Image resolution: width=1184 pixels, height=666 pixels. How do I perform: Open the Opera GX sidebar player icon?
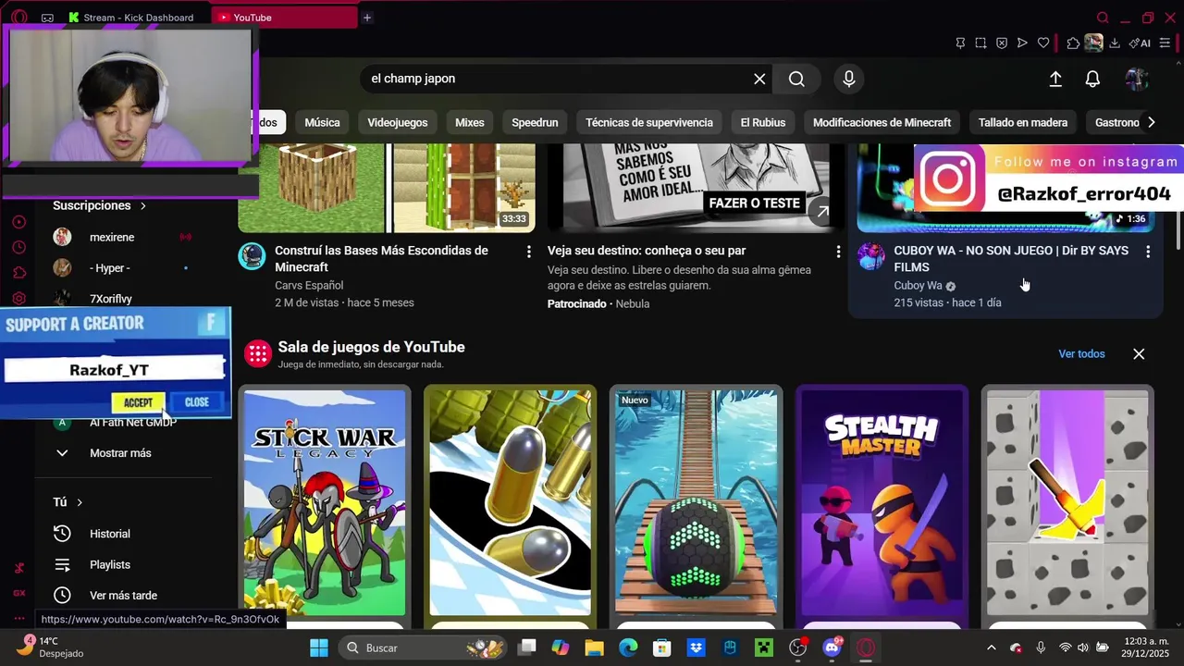pos(18,222)
